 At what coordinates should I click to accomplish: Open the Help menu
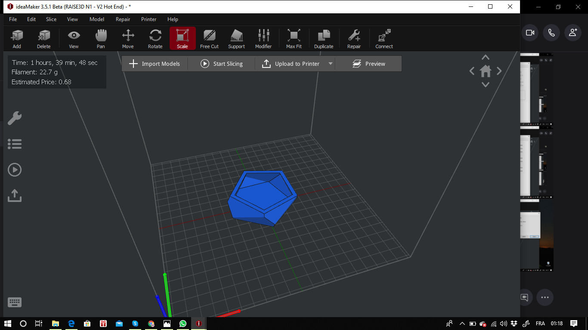(x=173, y=19)
